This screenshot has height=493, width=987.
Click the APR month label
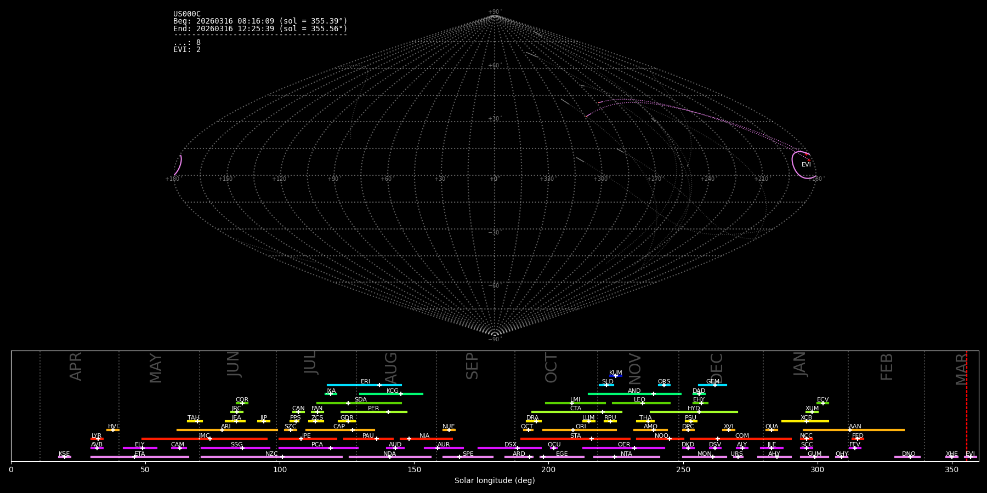76,366
